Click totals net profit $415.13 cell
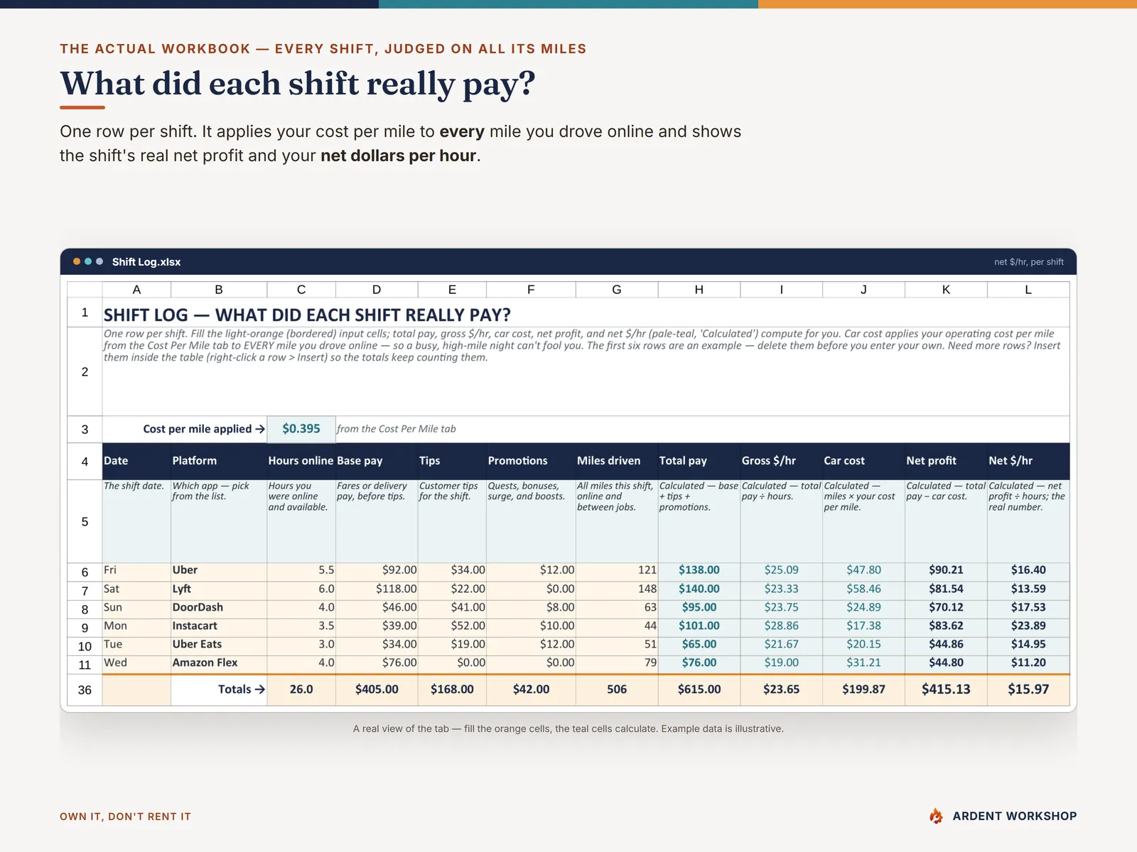Viewport: 1137px width, 852px height. point(946,689)
